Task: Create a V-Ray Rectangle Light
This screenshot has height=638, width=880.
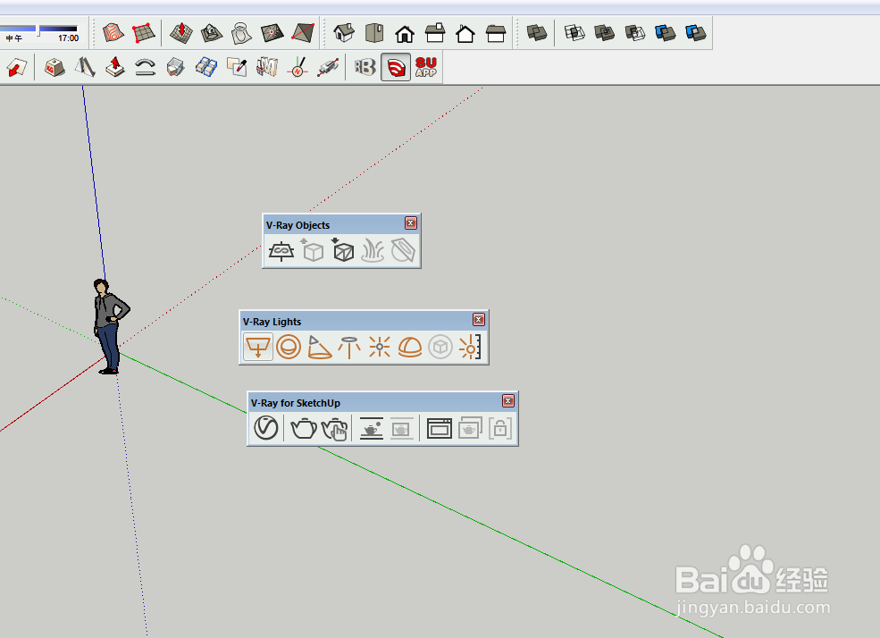Action: pos(258,348)
